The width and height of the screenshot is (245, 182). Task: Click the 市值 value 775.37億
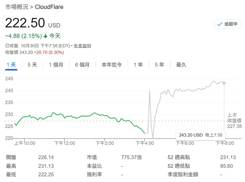point(131,157)
